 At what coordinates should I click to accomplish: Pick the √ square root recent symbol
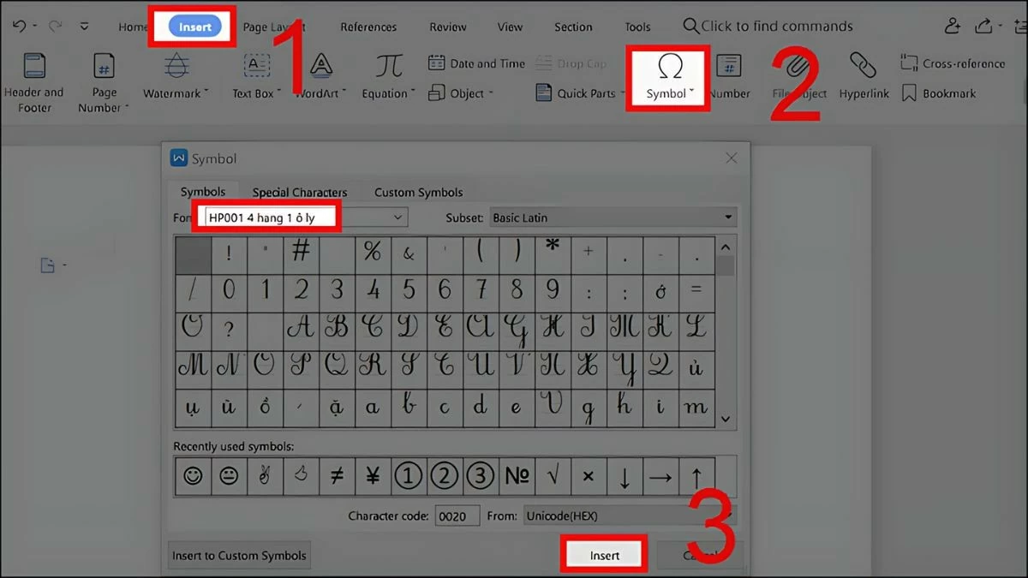pos(553,476)
